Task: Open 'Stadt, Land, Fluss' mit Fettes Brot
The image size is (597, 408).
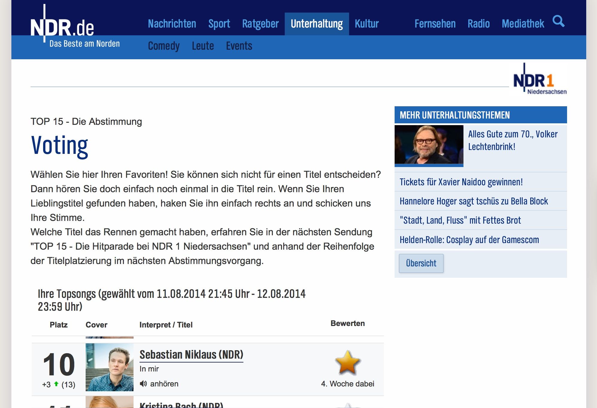Action: click(x=460, y=220)
